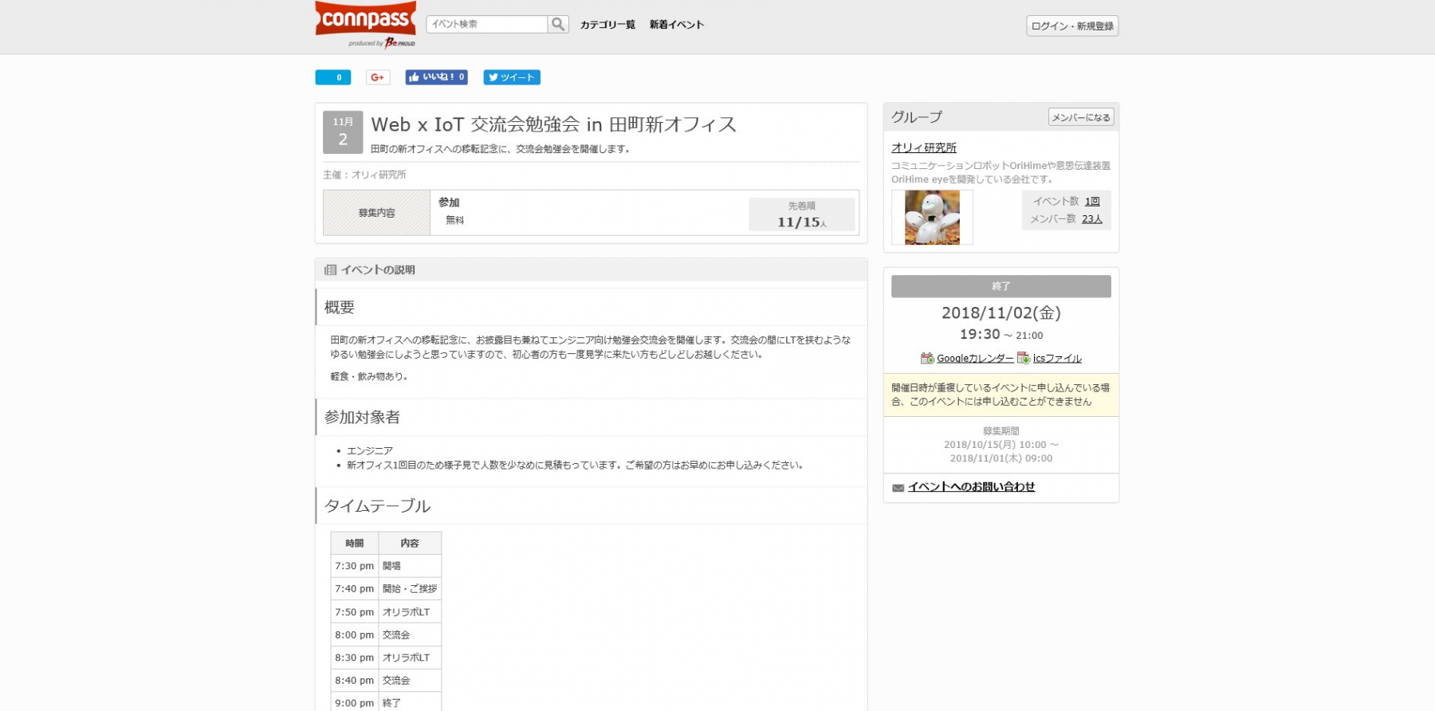Click the OriHime robot group thumbnail

click(932, 217)
